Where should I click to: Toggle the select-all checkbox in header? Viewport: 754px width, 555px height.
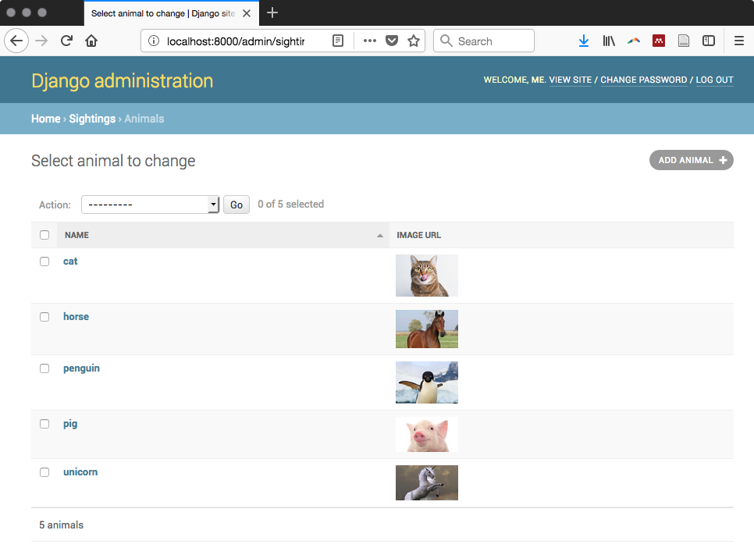pos(44,235)
